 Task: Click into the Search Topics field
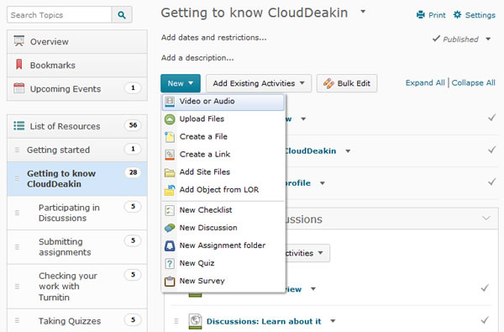click(x=60, y=15)
